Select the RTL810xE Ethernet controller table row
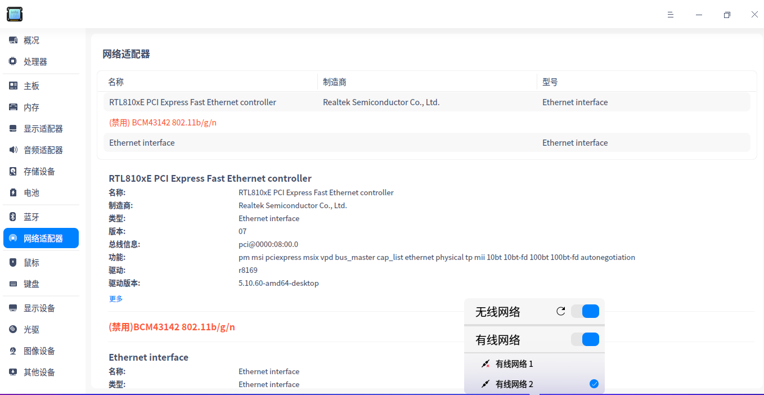Screen dimensions: 764x395 [x=427, y=102]
